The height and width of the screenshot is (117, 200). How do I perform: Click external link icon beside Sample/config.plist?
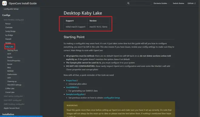tap(85, 94)
